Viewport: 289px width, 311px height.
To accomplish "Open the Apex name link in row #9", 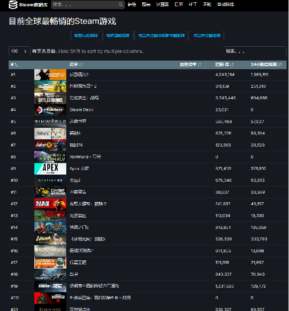I will point(79,168).
